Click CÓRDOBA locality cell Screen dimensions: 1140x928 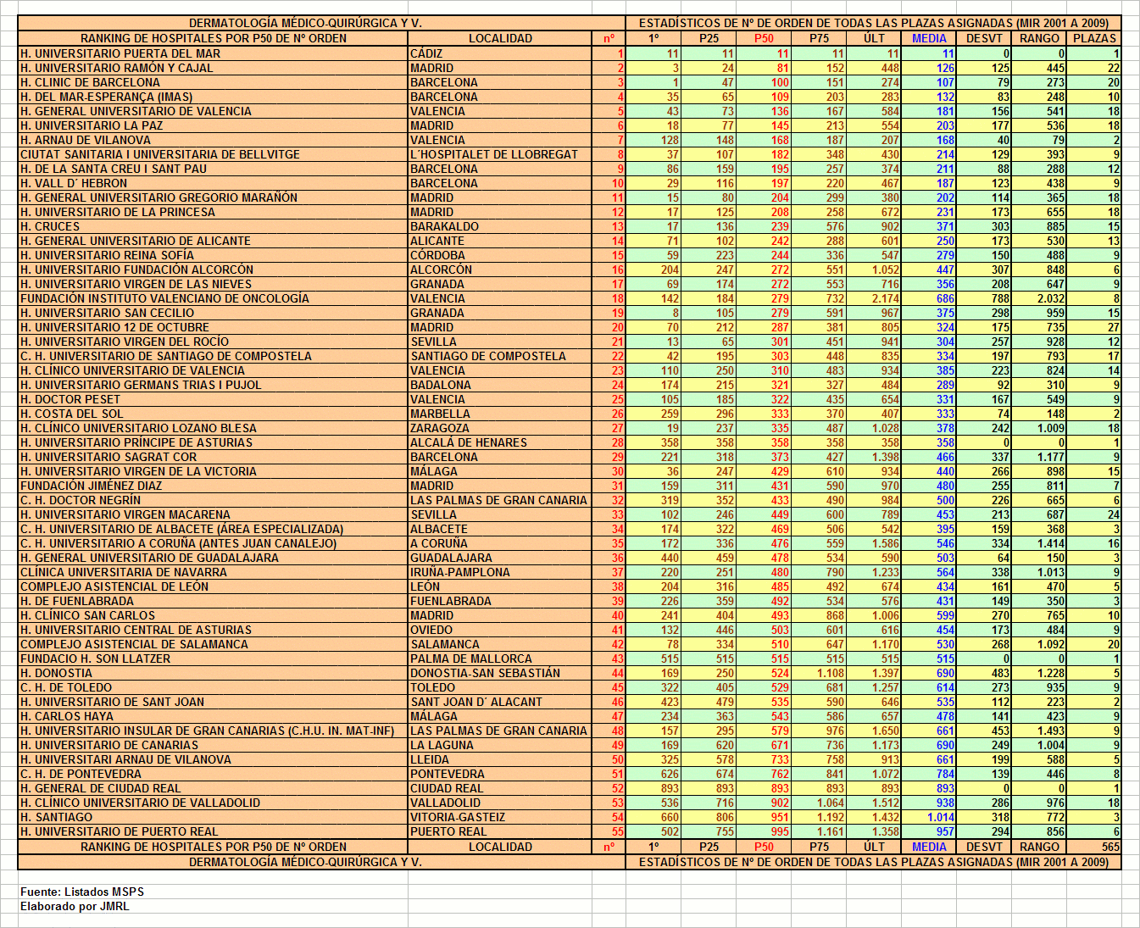500,255
